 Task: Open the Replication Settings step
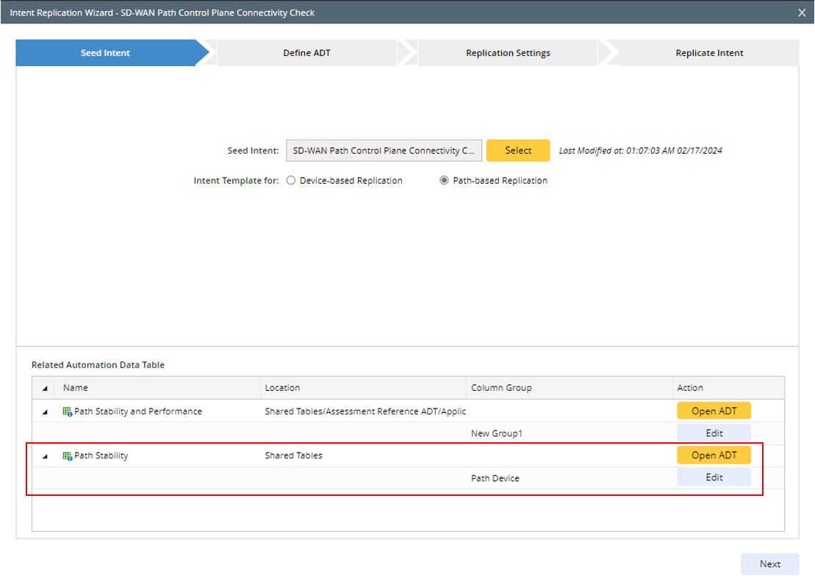[x=508, y=53]
